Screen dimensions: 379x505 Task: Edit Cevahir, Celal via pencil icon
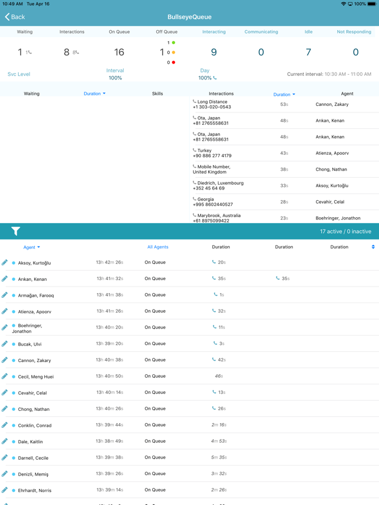click(x=5, y=392)
